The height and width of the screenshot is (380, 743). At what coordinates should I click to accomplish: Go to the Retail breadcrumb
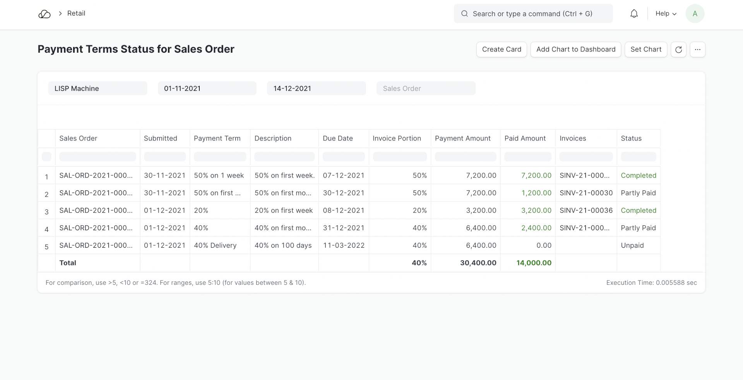(76, 14)
